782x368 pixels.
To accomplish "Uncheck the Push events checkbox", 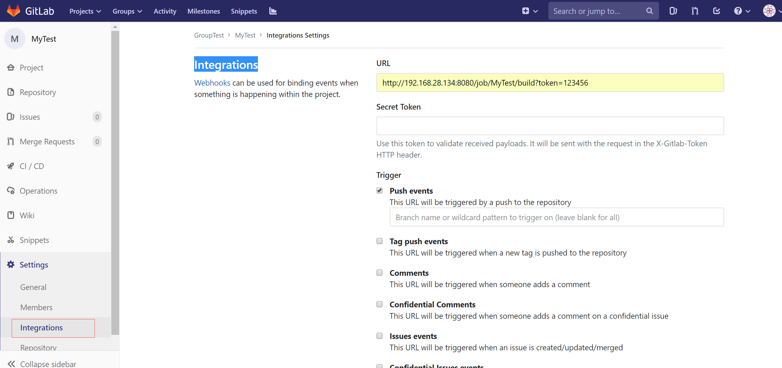I will pyautogui.click(x=379, y=190).
